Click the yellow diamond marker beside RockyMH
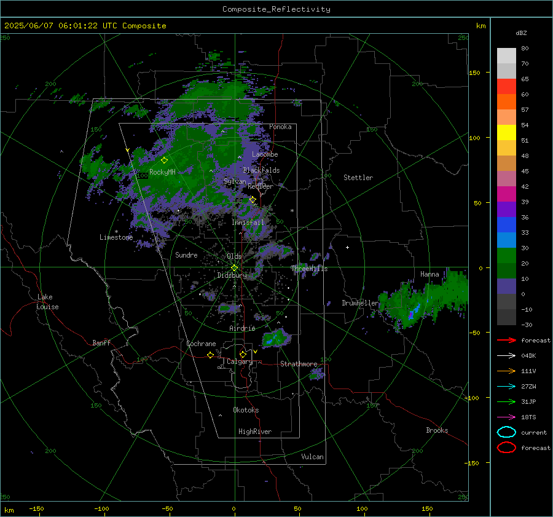This screenshot has width=553, height=517. click(164, 160)
